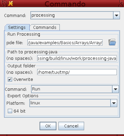Click the OK button
The width and height of the screenshot is (124, 136).
(x=48, y=126)
